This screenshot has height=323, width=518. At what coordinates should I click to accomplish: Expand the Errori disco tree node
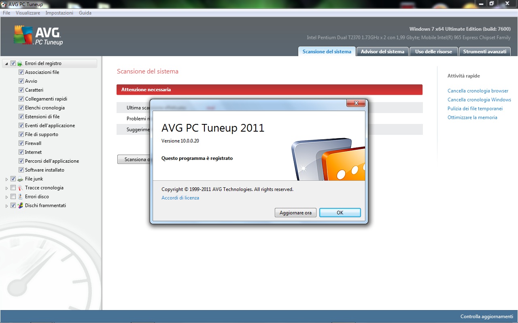pyautogui.click(x=6, y=197)
